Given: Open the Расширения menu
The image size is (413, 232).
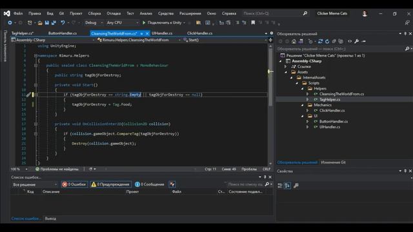Looking at the screenshot, I should pyautogui.click(x=190, y=14).
